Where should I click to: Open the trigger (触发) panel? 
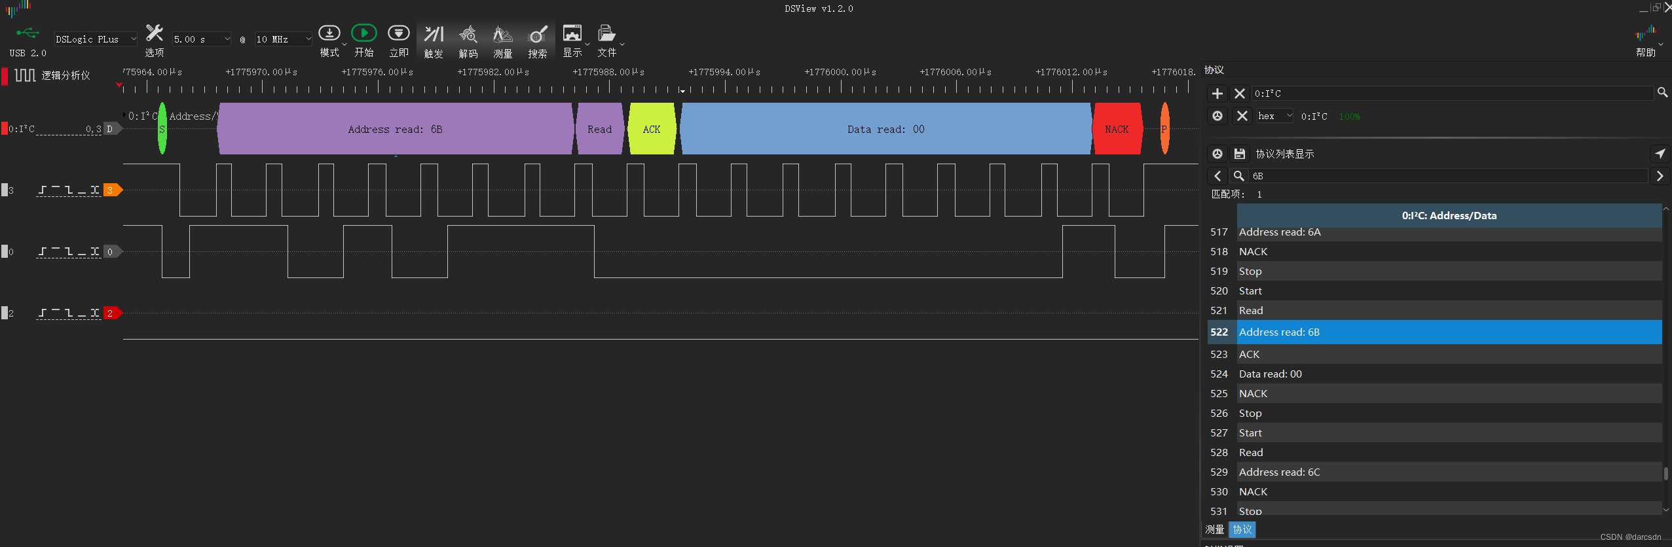pyautogui.click(x=434, y=33)
